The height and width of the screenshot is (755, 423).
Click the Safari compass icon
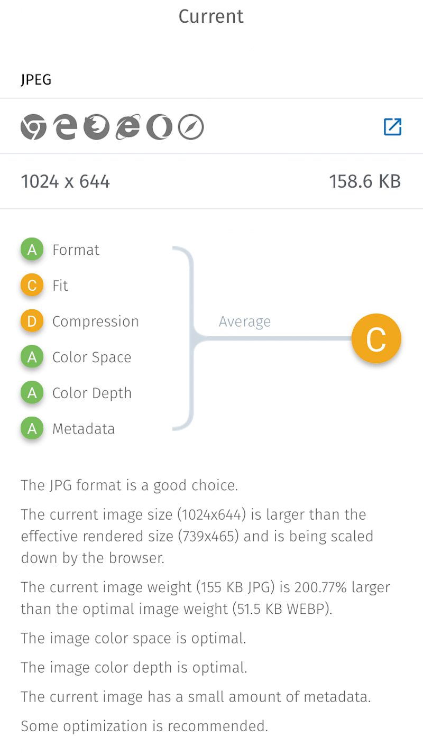(x=191, y=127)
